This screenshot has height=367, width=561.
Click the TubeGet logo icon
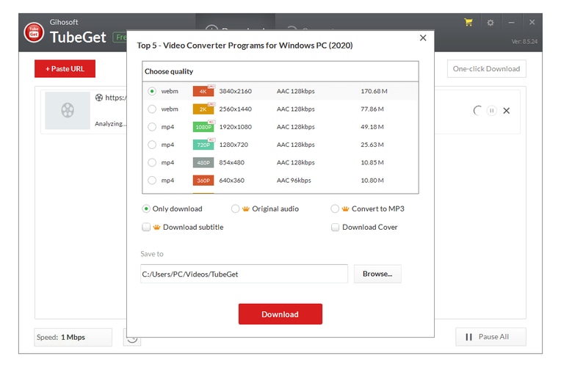34,32
